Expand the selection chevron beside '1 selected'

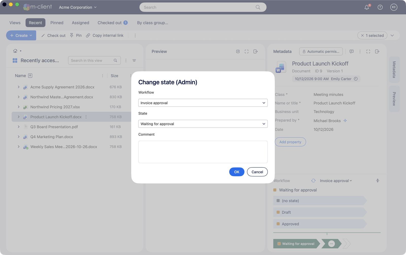tap(392, 36)
